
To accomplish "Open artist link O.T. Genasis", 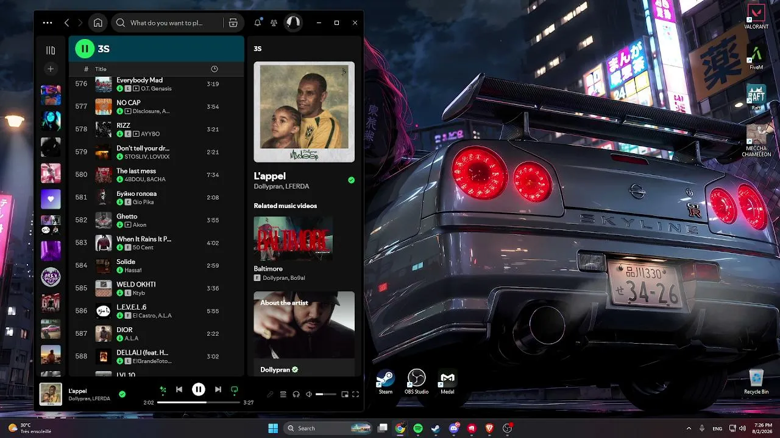I will pos(156,89).
